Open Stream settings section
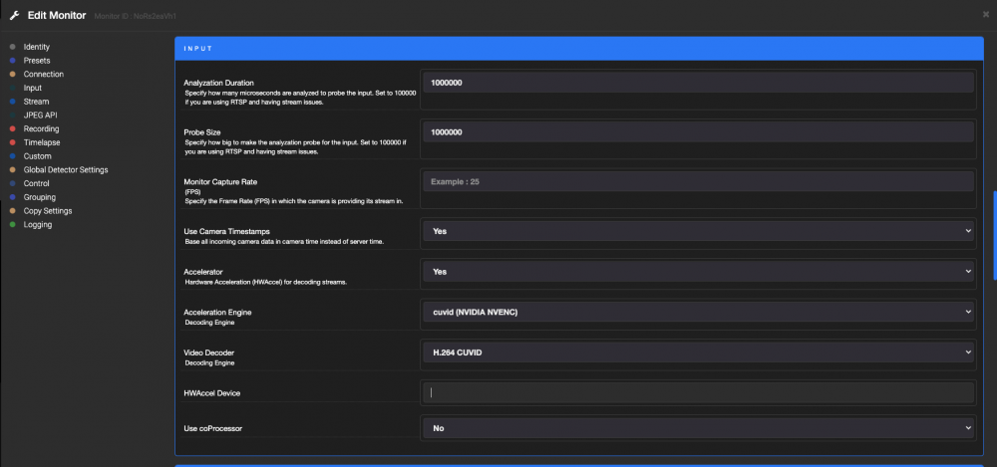 pos(36,102)
